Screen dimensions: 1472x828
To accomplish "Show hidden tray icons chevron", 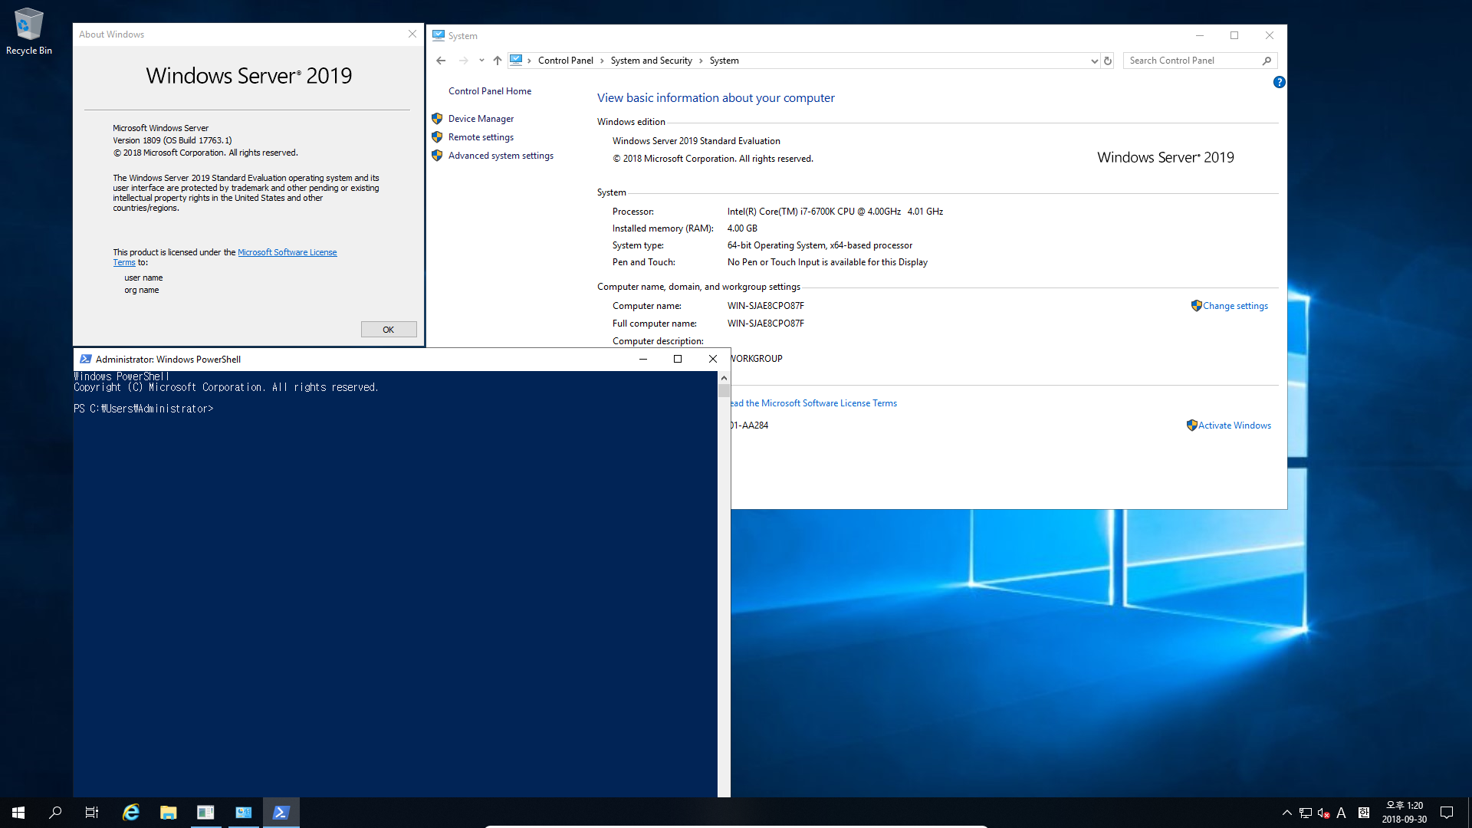I will (x=1287, y=813).
